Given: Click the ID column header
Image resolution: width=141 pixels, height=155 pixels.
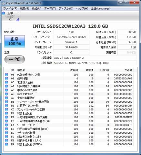Looking at the screenshot, I should (x=13, y=70).
